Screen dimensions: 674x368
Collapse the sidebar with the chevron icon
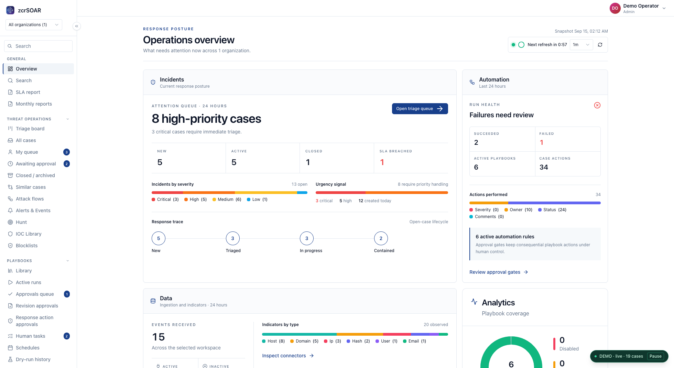[x=77, y=26]
